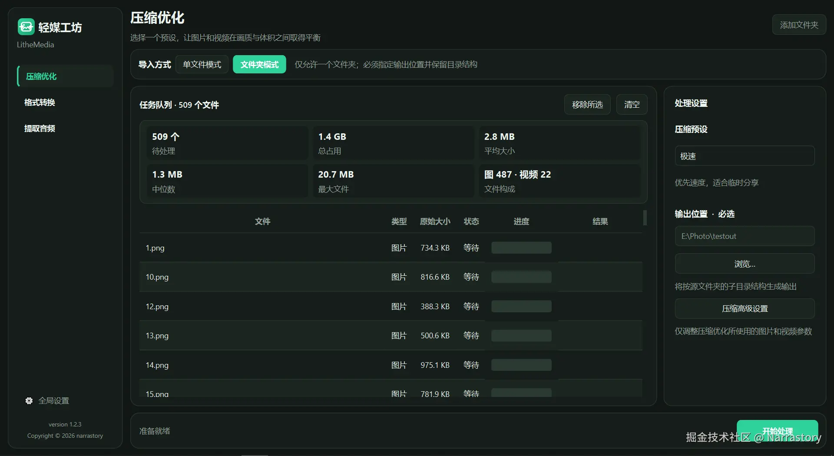
Task: Click the 等待 status of 10.png
Action: tap(471, 277)
